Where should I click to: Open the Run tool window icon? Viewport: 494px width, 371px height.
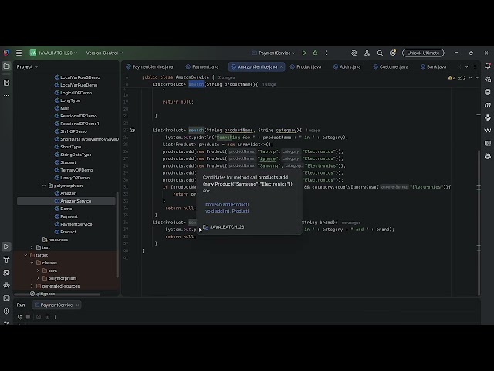(6, 247)
